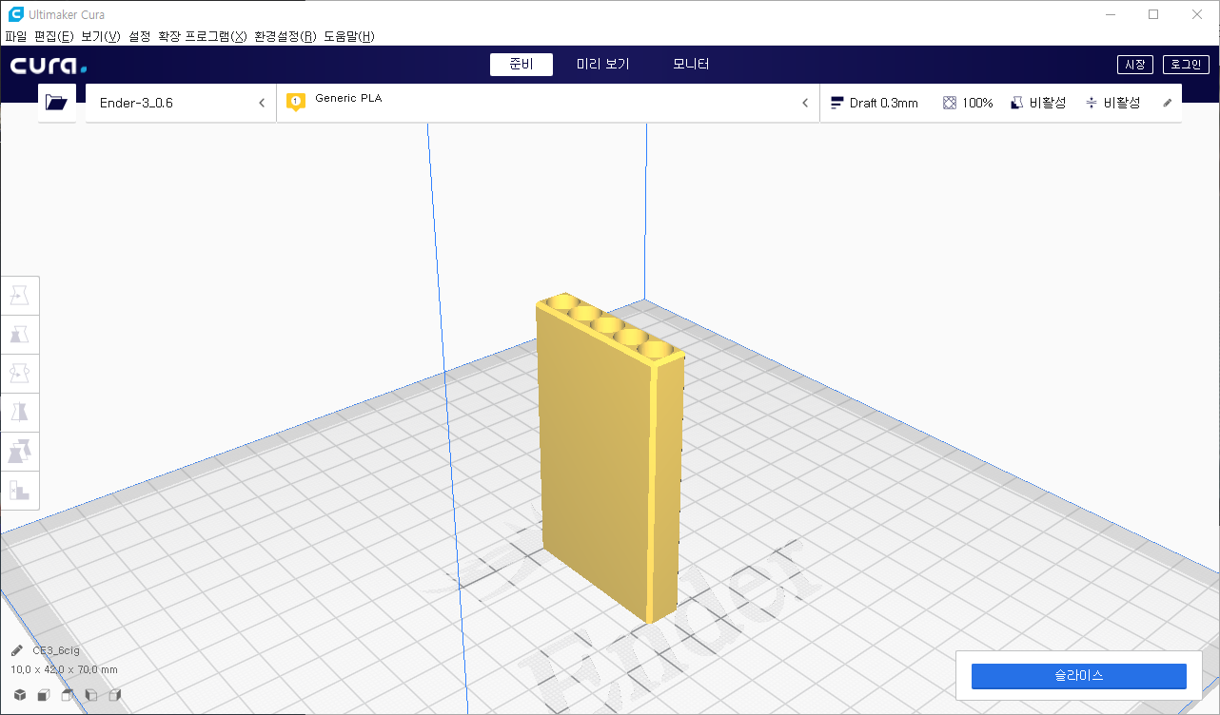Expand the Generic PLA material panel
This screenshot has width=1220, height=715.
tap(548, 103)
